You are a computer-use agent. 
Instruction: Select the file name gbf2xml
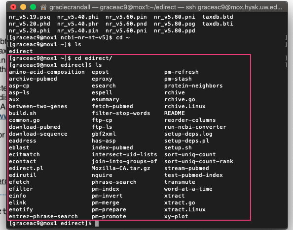104,134
